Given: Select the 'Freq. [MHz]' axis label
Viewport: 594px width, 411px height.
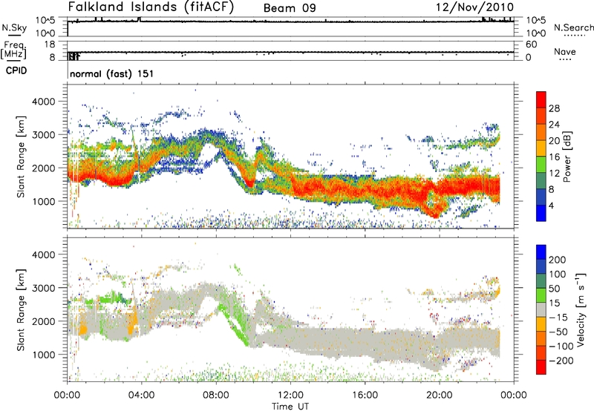Looking at the screenshot, I should (13, 50).
